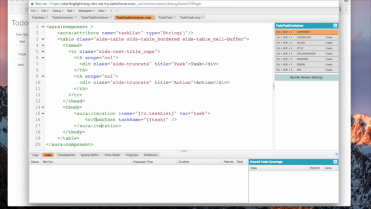Close the TodoTaskContainer.cmp tab
The image size is (371, 209).
153,17
